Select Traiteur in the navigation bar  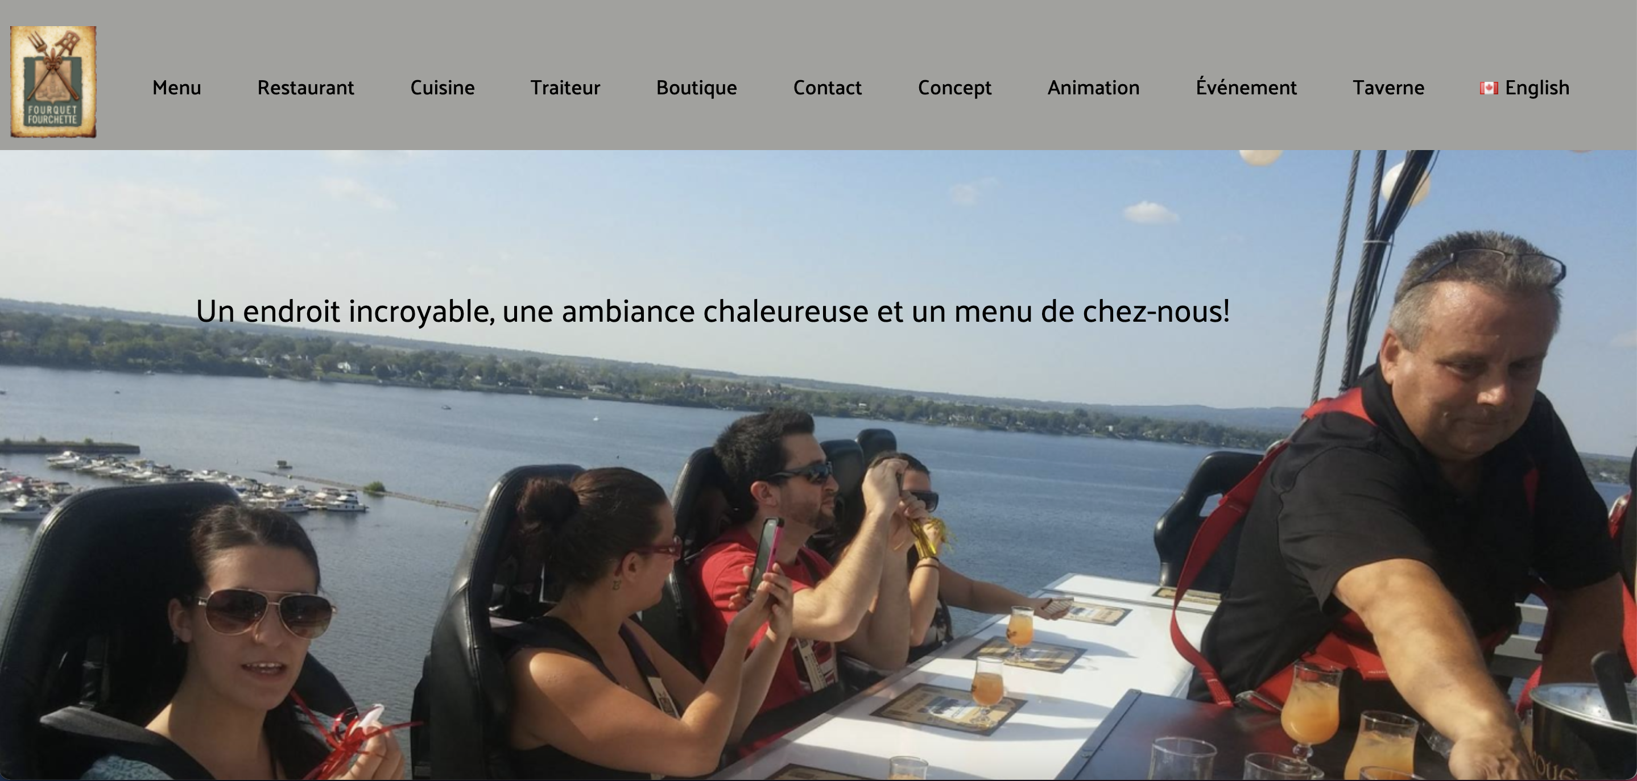(565, 88)
